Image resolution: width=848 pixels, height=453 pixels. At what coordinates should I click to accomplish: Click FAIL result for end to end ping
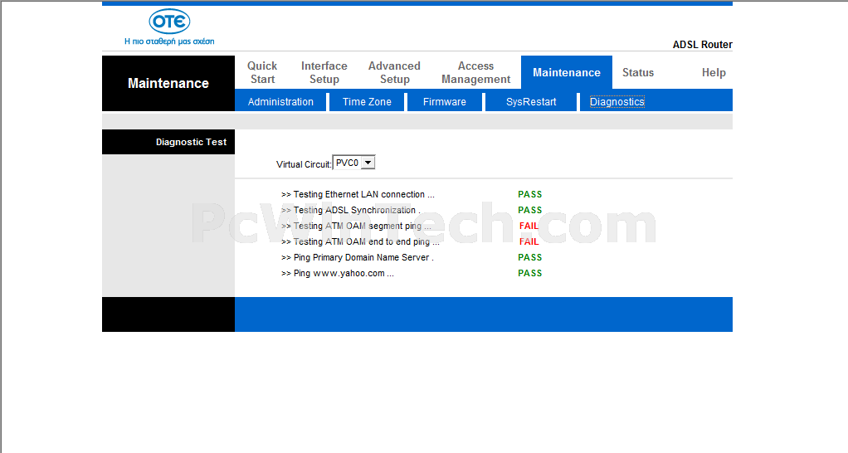click(x=529, y=241)
